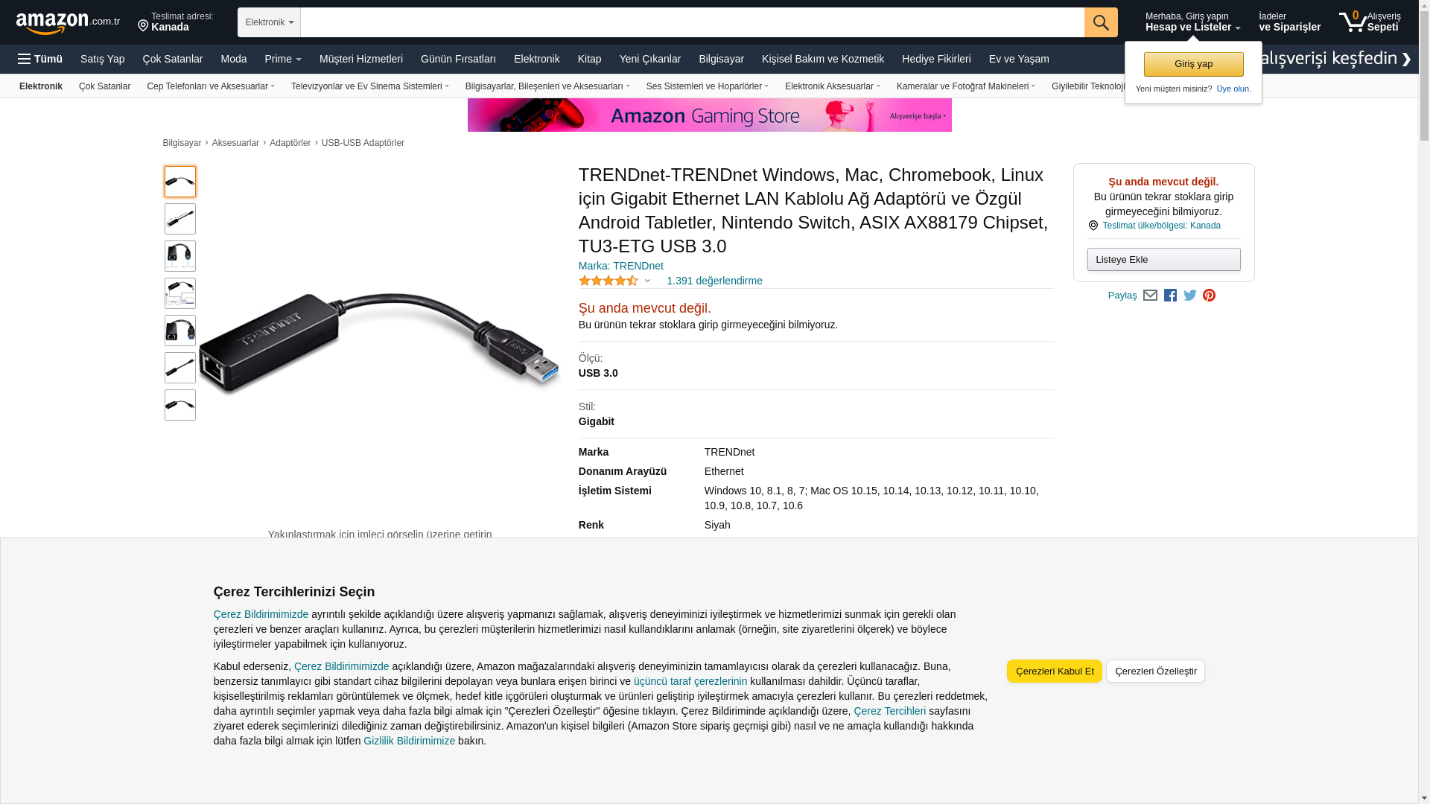The image size is (1430, 804).
Task: Share product on Pinterest icon
Action: (1209, 296)
